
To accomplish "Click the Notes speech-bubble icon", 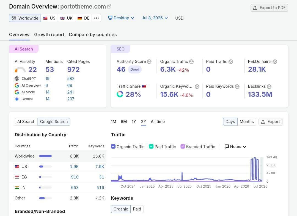I will pos(227,146).
